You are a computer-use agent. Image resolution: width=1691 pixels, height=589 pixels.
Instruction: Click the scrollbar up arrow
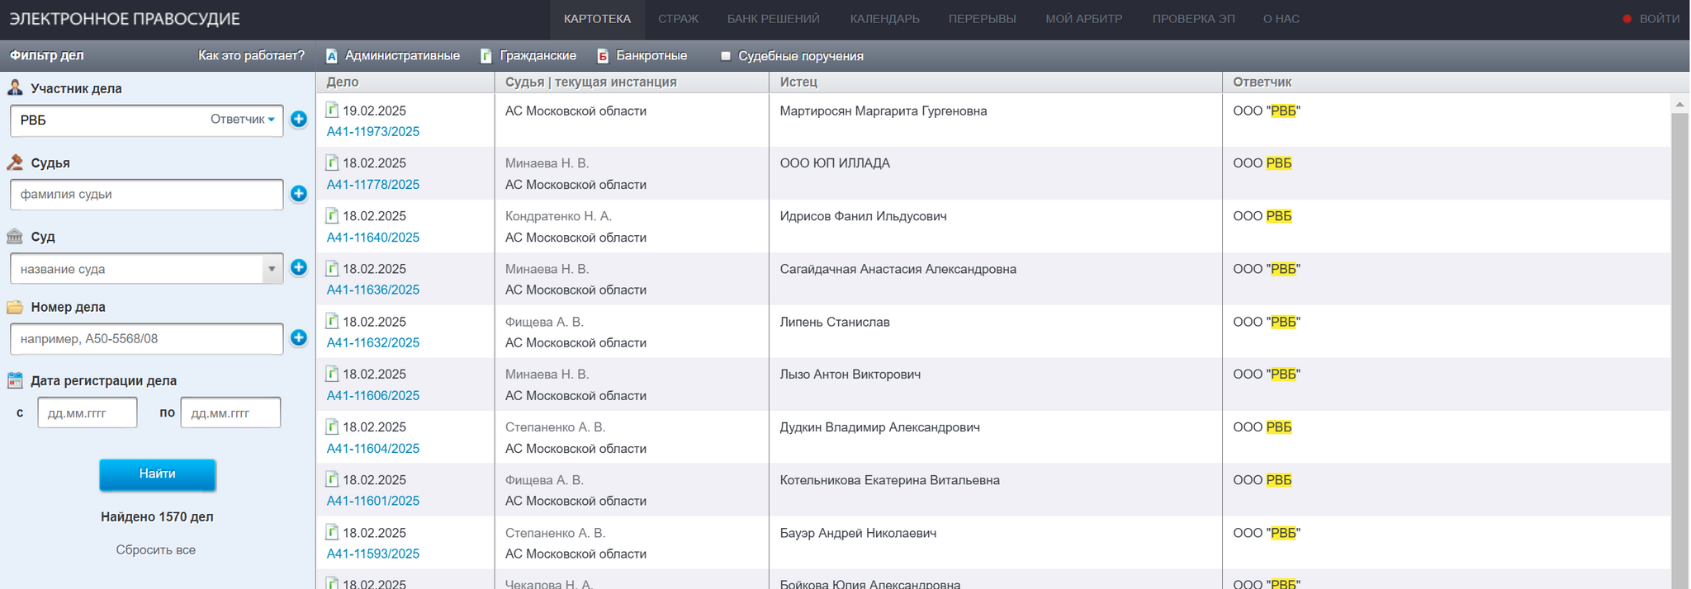1679,104
